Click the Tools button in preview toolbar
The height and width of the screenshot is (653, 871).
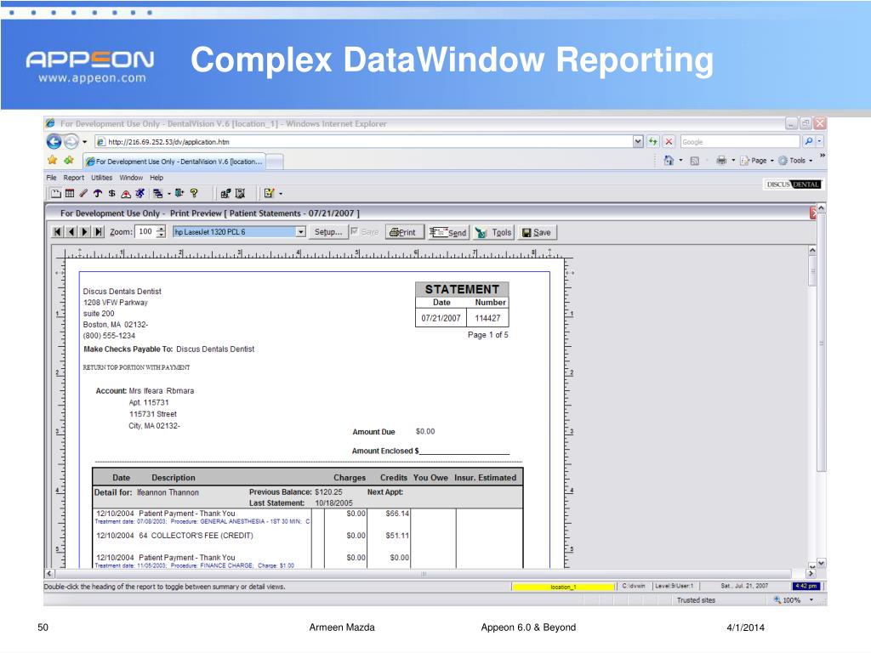click(493, 232)
